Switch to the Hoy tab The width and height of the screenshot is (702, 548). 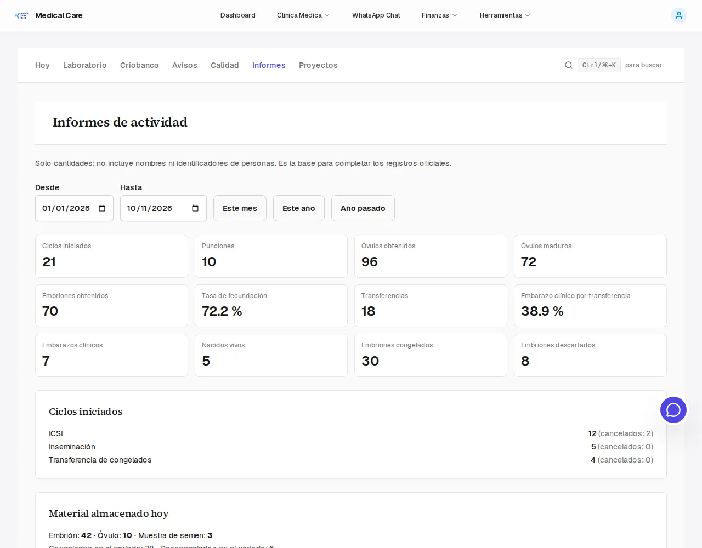click(42, 65)
